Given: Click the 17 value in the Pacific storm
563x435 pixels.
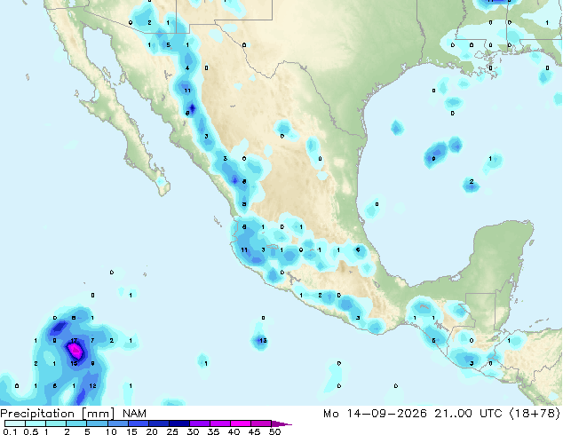Looking at the screenshot, I should click(x=74, y=341).
